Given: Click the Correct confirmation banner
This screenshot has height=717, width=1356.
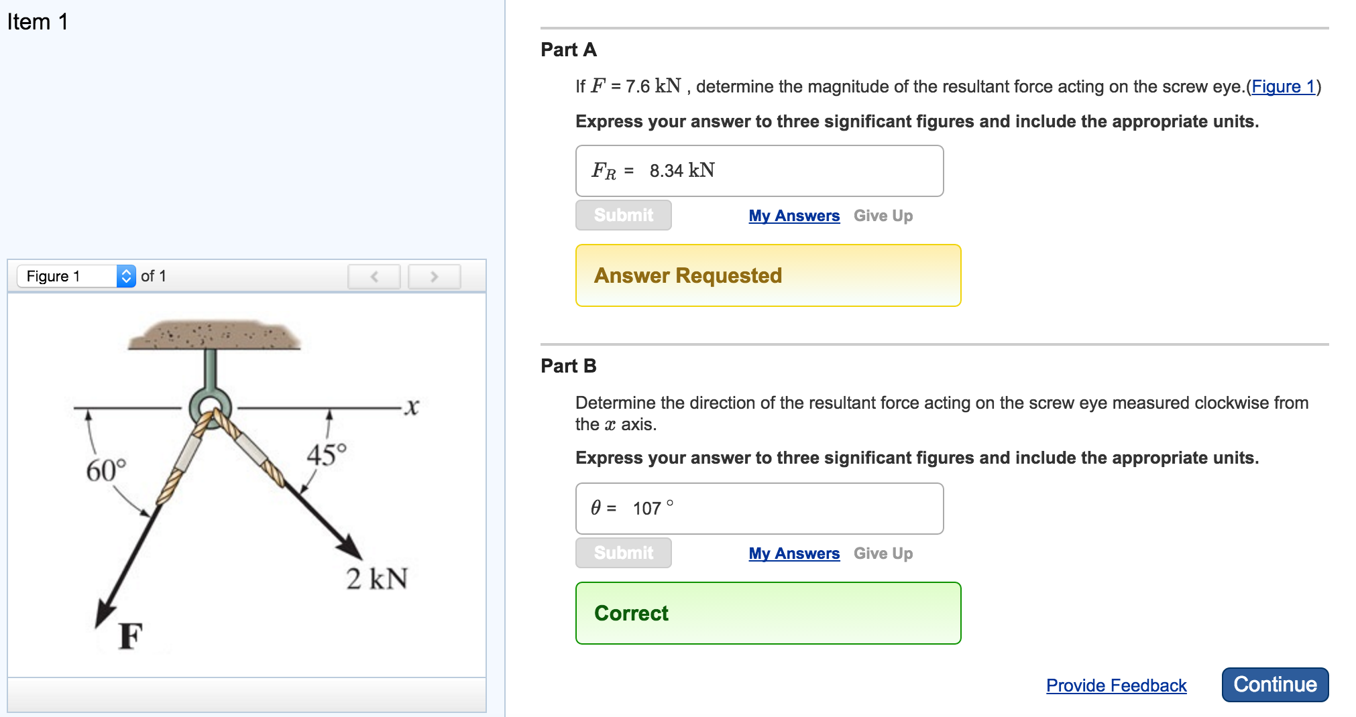Looking at the screenshot, I should click(x=768, y=613).
